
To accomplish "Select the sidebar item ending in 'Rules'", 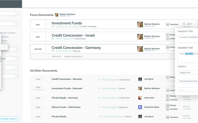I will [x=4, y=41].
